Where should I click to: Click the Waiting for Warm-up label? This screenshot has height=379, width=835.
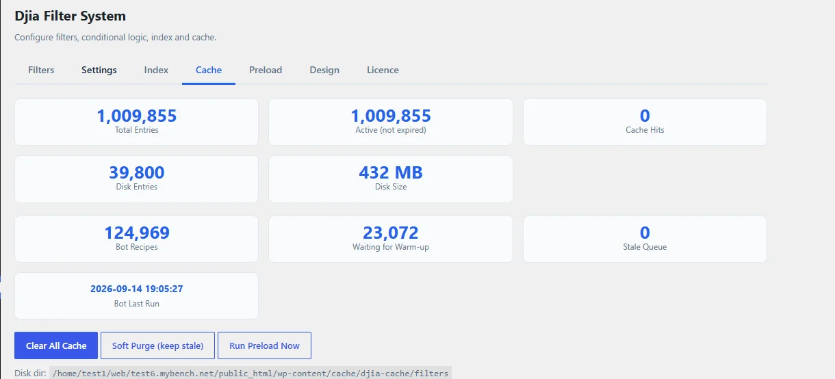click(391, 246)
